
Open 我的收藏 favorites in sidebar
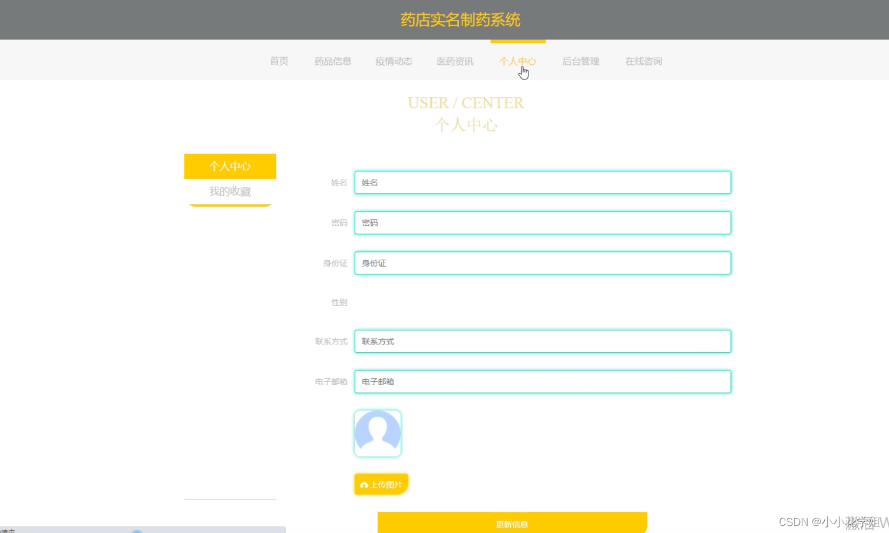click(230, 191)
